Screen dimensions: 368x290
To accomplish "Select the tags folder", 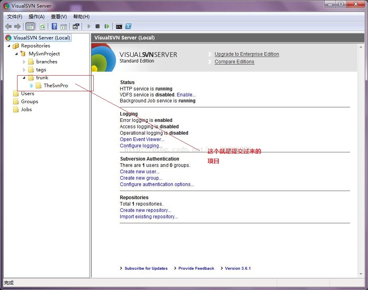I will pyautogui.click(x=41, y=69).
